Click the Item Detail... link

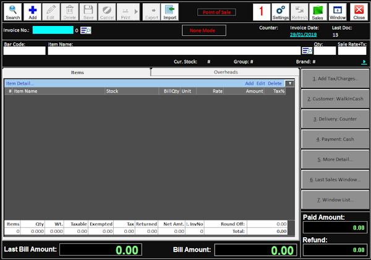(x=20, y=83)
